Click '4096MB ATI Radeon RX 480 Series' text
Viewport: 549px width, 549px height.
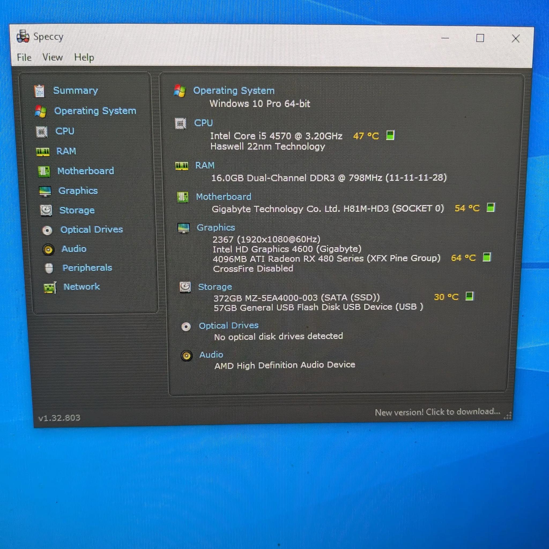coord(288,259)
